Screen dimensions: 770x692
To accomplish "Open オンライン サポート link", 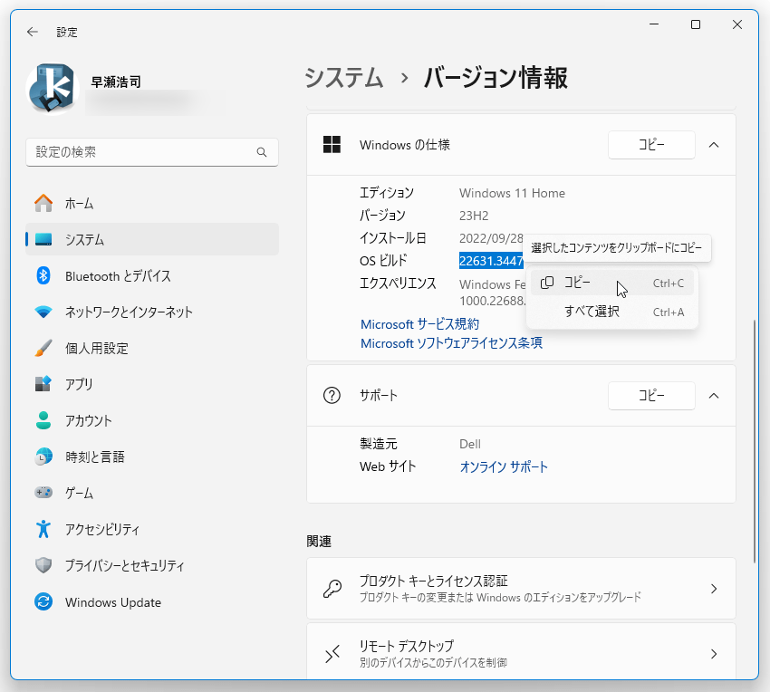I will point(504,466).
